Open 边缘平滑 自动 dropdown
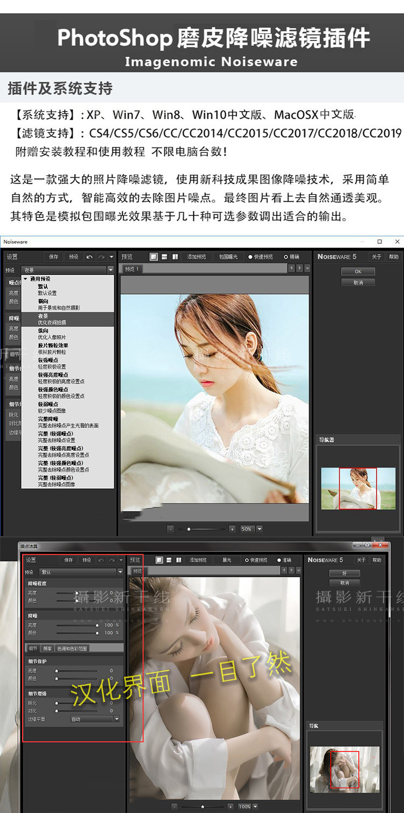404x813 pixels. coord(95,719)
